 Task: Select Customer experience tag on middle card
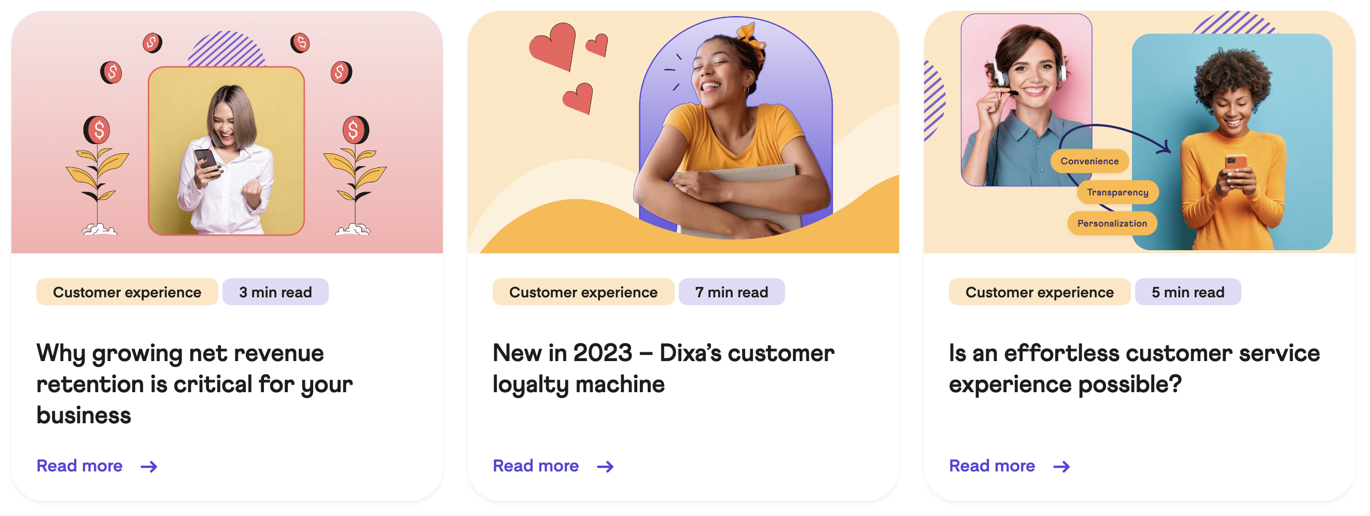point(583,292)
